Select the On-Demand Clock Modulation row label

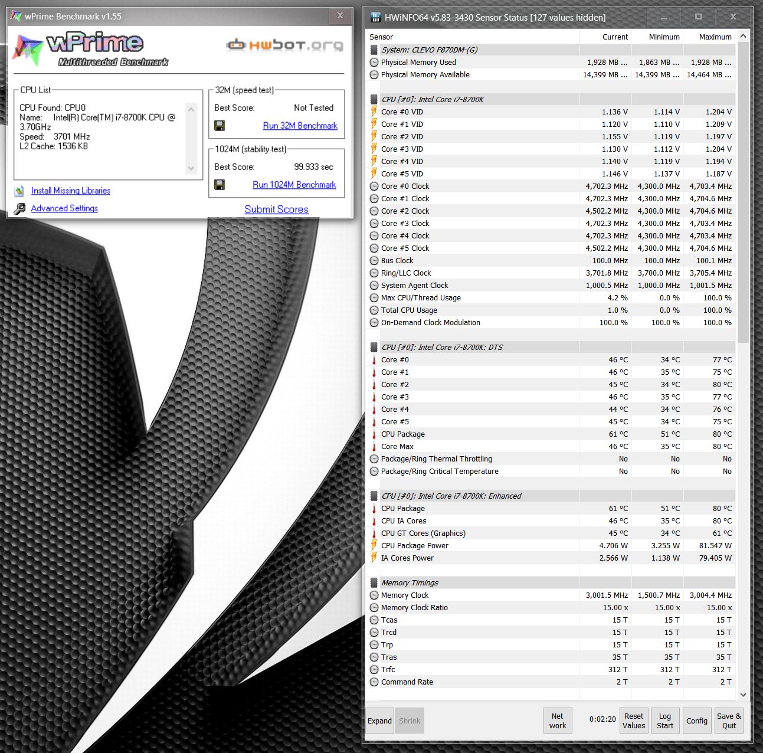tap(431, 322)
